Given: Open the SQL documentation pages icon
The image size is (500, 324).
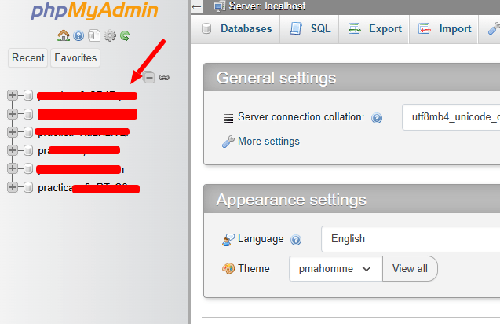Looking at the screenshot, I should pyautogui.click(x=94, y=35).
